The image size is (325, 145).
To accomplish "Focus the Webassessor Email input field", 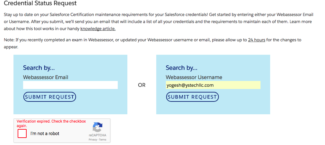I will coord(70,85).
